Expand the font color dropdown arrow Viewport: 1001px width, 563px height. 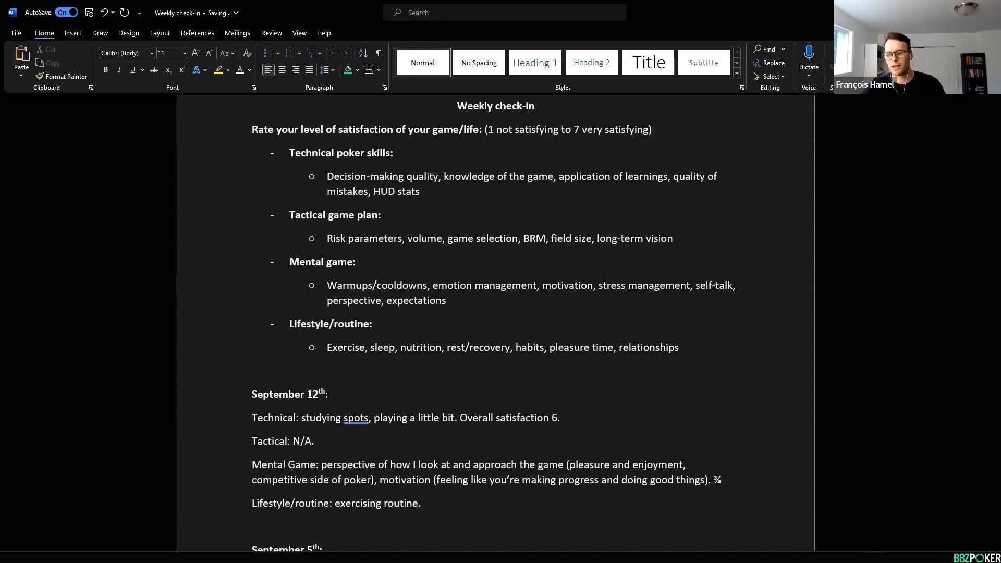[249, 70]
